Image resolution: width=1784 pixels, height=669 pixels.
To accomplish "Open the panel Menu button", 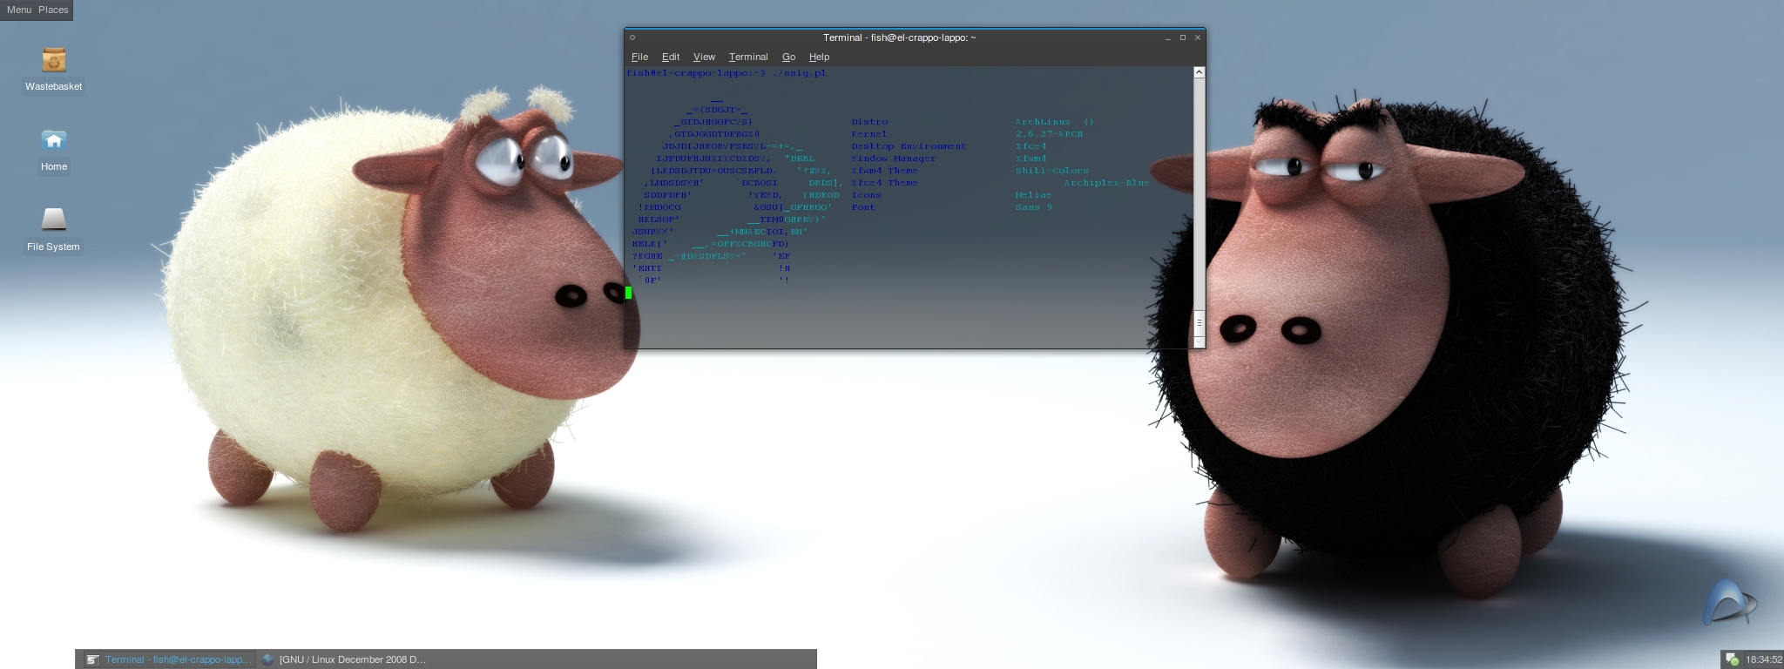I will point(19,10).
